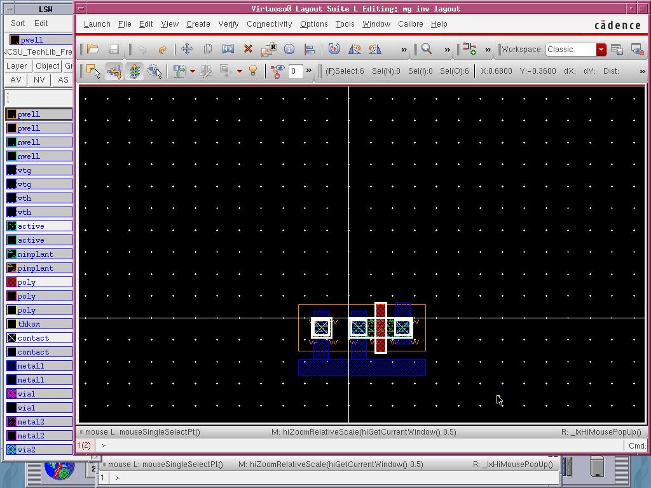Click the green align-edges icon in second toolbar
The height and width of the screenshot is (488, 651).
tap(179, 71)
